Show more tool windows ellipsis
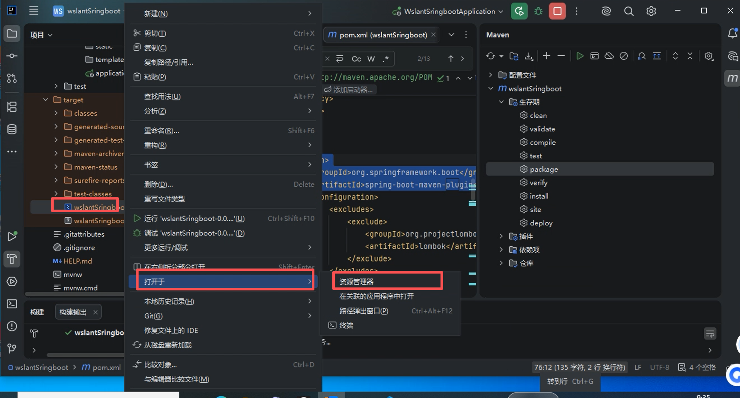Screen dimensions: 740x398 click(x=12, y=151)
